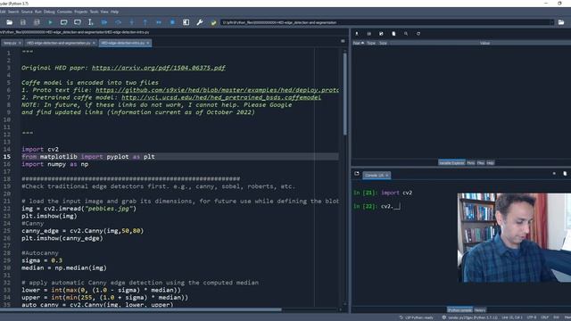The height and width of the screenshot is (321, 571).
Task: Switch to the History tab
Action: pyautogui.click(x=480, y=310)
